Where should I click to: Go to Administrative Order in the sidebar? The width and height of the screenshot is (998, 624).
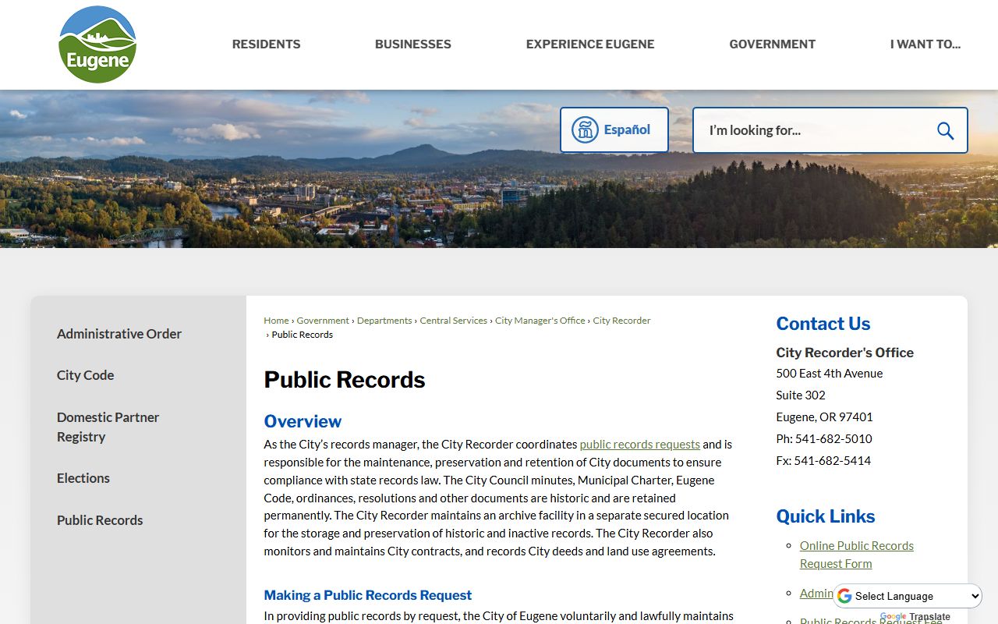119,334
